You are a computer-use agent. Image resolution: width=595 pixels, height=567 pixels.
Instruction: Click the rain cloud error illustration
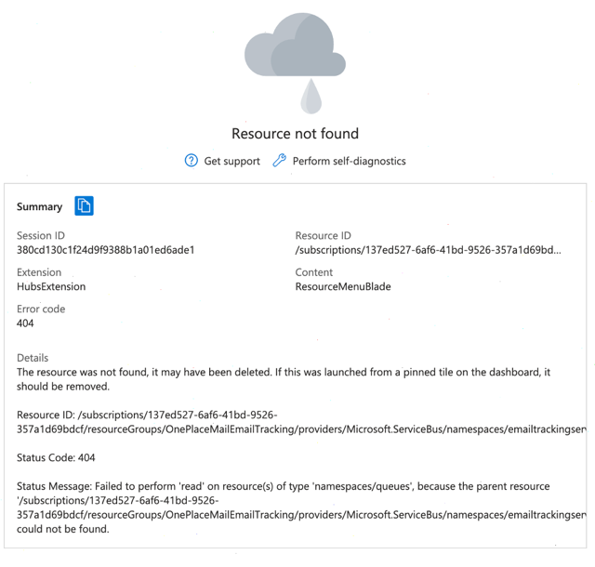(296, 63)
